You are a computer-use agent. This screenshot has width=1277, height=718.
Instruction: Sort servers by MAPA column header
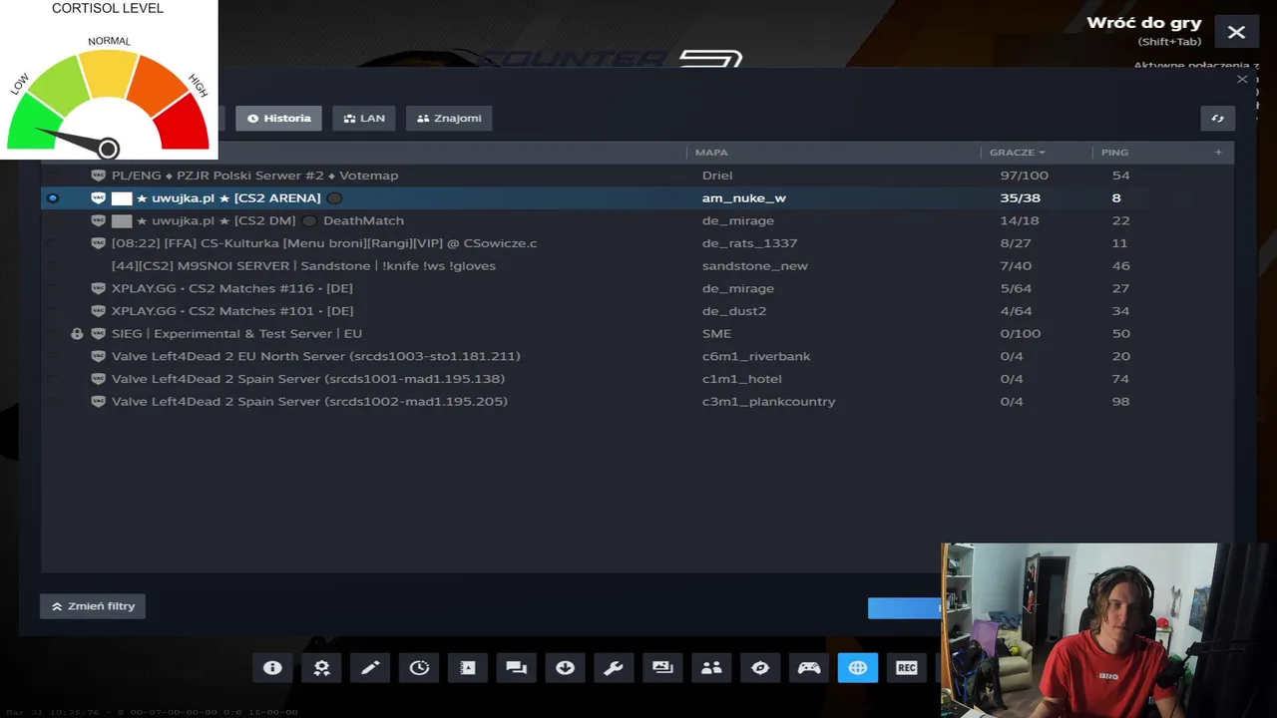(x=711, y=153)
